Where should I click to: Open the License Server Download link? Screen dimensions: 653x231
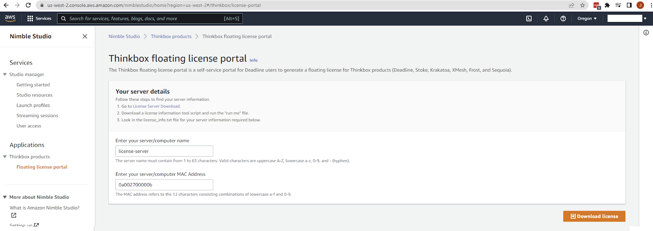pos(156,106)
